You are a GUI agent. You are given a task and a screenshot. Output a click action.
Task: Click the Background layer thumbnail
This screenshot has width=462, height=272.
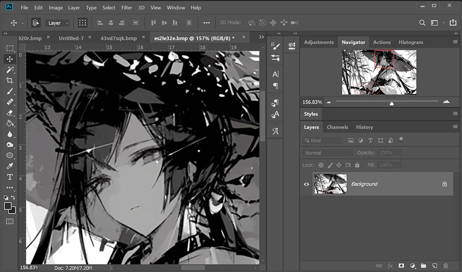click(x=331, y=184)
